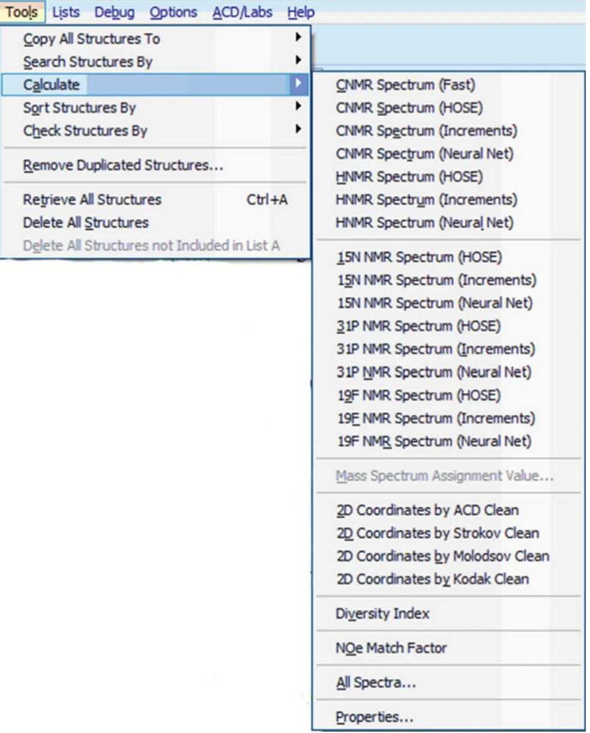Run 19F NMR Spectrum (Neural Net)
The width and height of the screenshot is (590, 733).
448,442
